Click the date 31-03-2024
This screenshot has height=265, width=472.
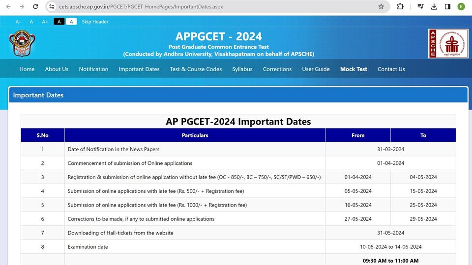[390, 149]
